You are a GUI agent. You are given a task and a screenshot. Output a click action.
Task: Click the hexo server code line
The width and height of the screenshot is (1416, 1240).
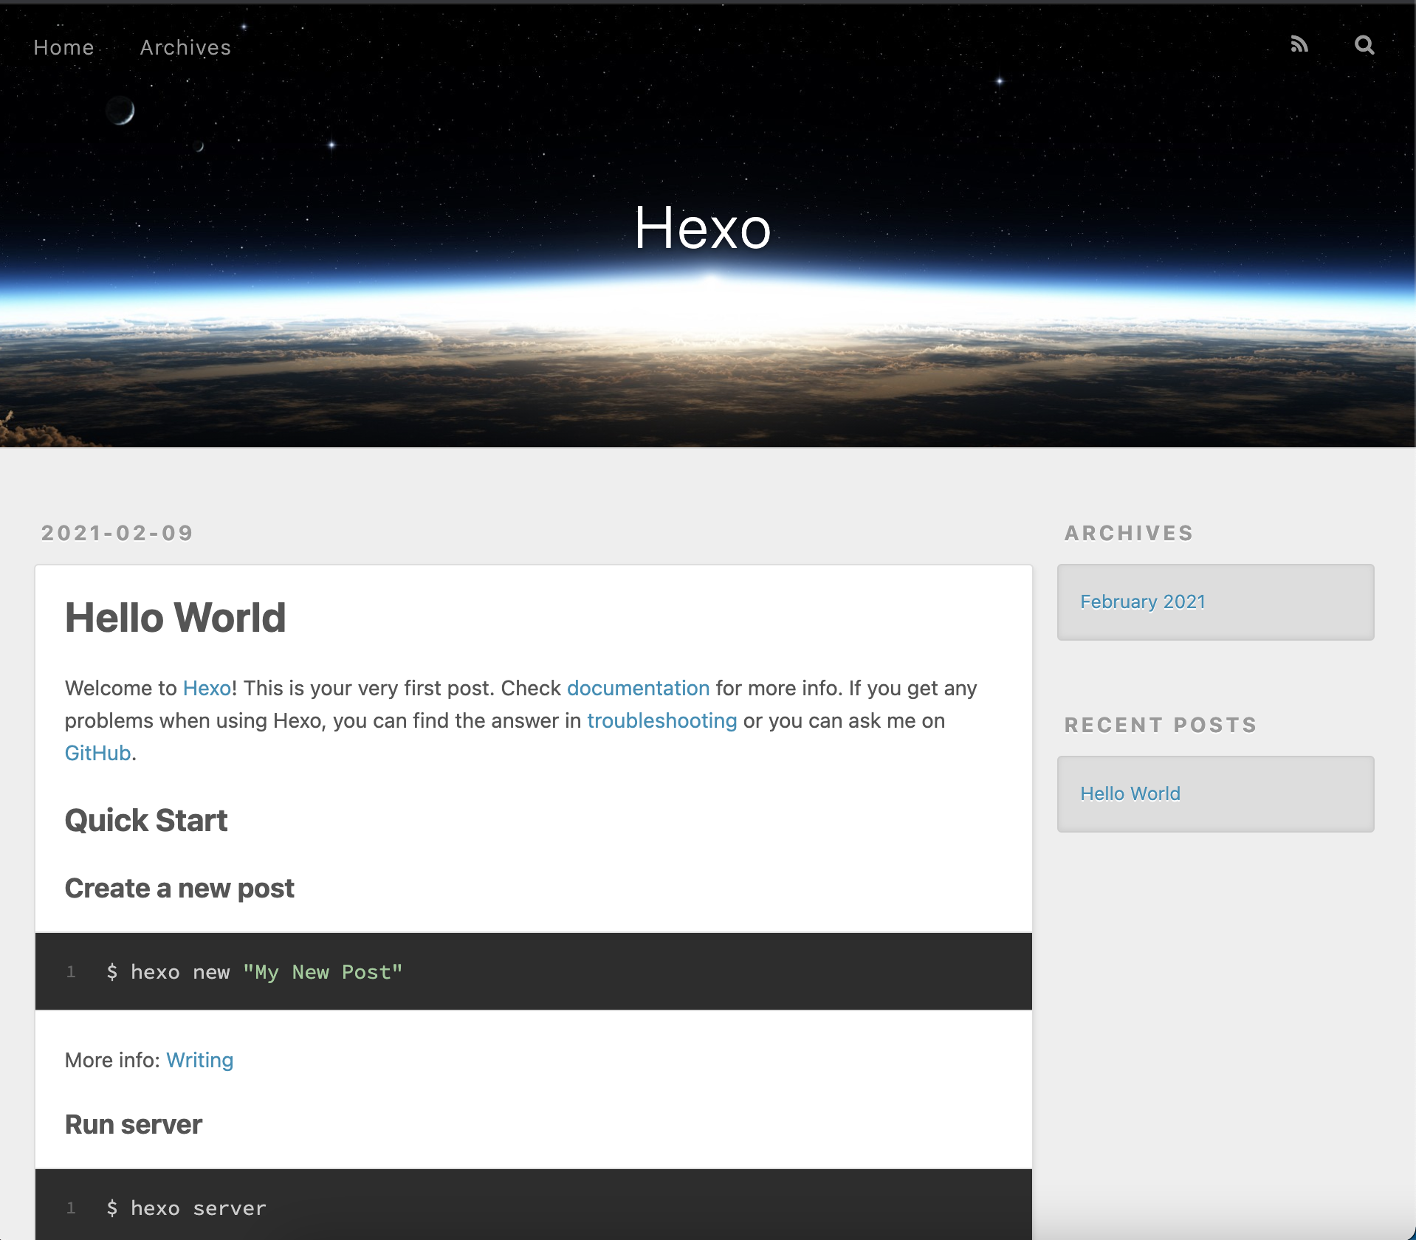pos(186,1208)
